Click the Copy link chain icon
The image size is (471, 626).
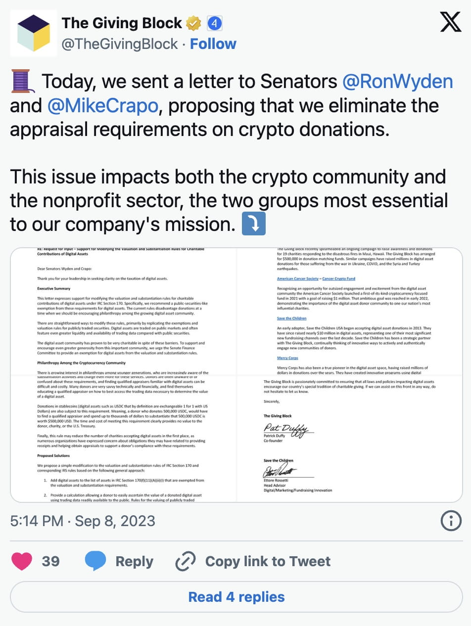click(x=184, y=561)
